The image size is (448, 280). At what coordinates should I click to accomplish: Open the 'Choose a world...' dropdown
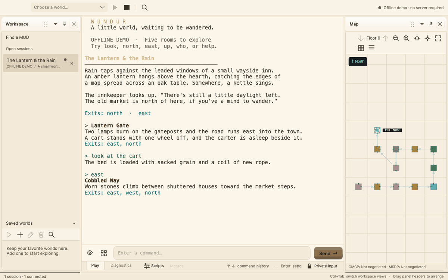coord(69,7)
